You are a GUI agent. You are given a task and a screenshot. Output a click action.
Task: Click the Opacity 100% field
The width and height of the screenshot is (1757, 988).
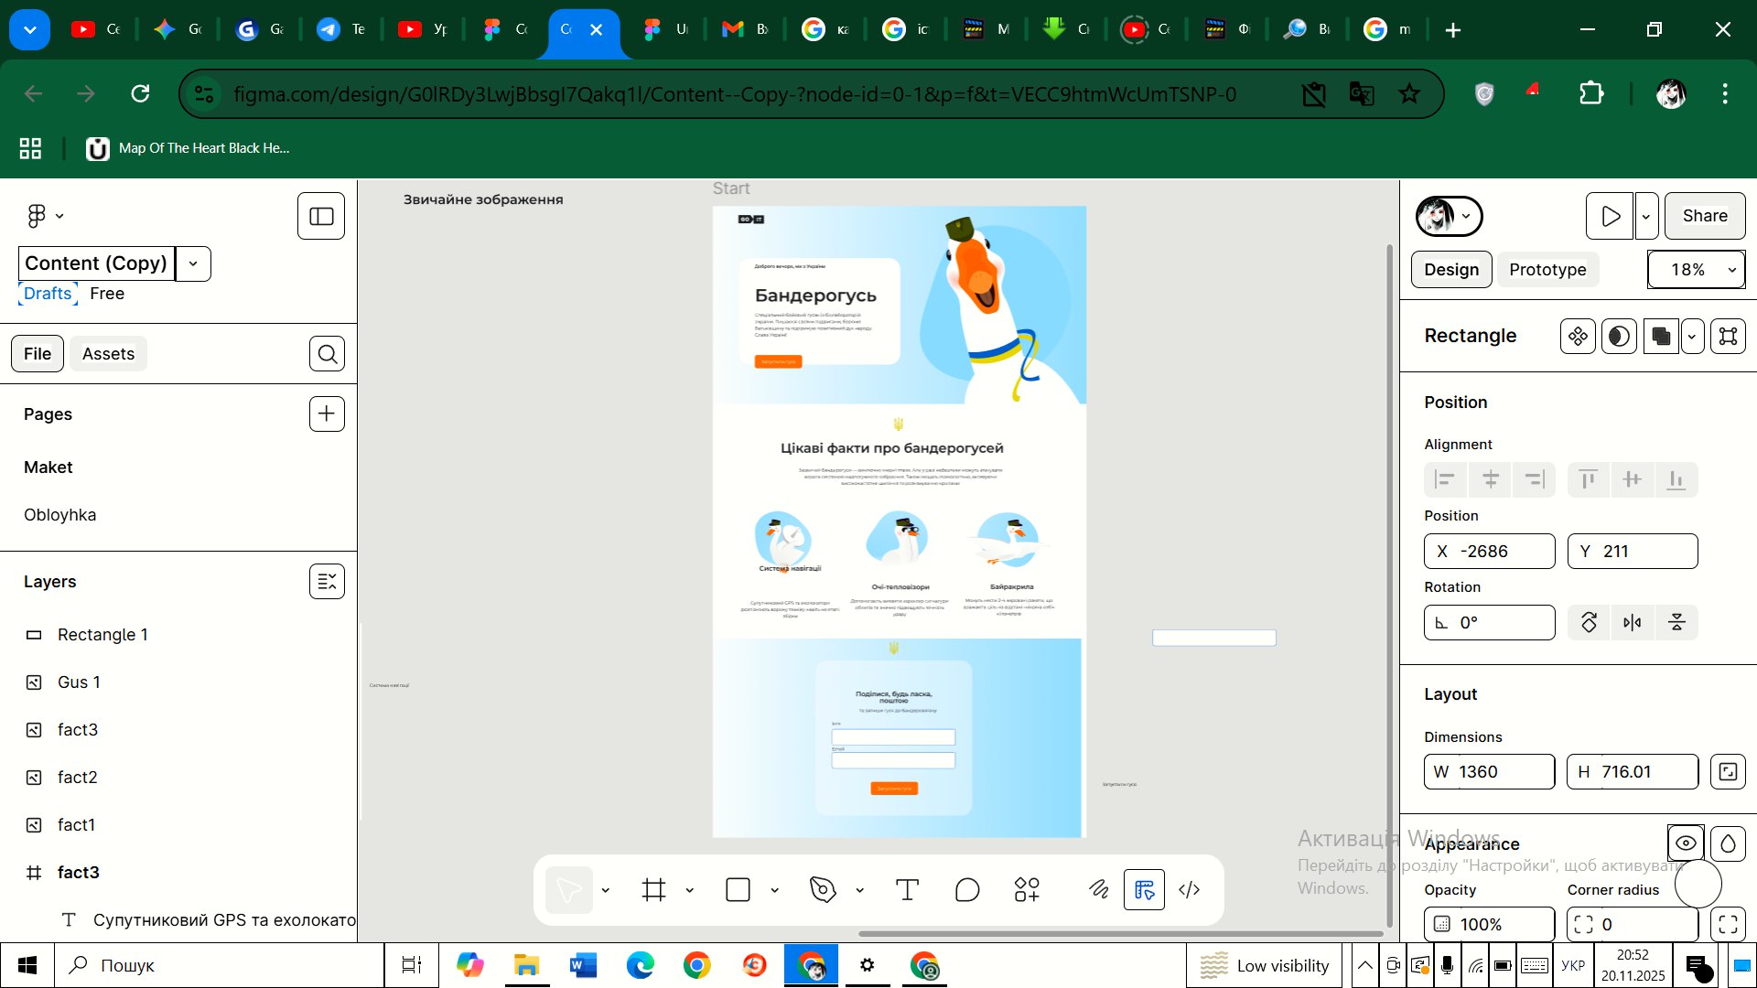[1489, 925]
